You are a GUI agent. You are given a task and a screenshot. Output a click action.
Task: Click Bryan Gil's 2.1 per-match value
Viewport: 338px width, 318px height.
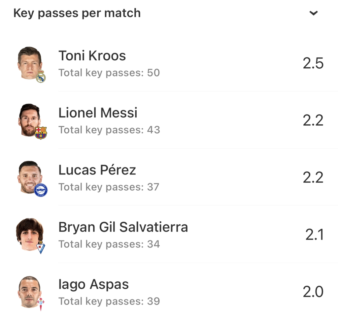314,235
